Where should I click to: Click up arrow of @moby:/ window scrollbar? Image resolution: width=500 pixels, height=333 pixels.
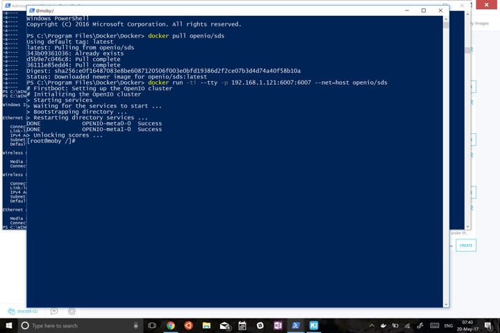446,19
